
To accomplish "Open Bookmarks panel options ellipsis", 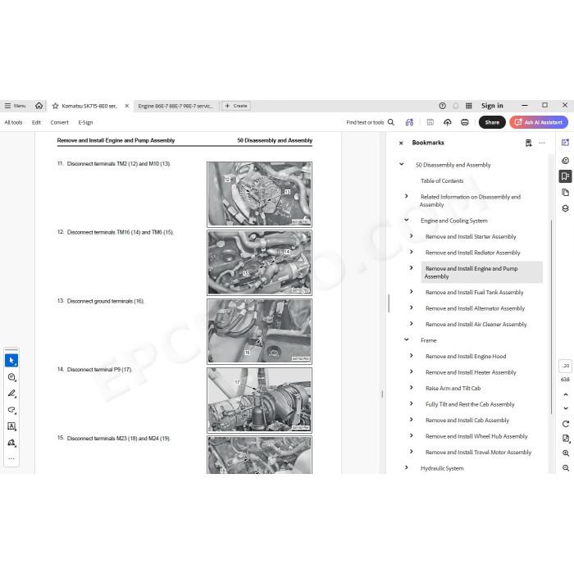I will (542, 143).
